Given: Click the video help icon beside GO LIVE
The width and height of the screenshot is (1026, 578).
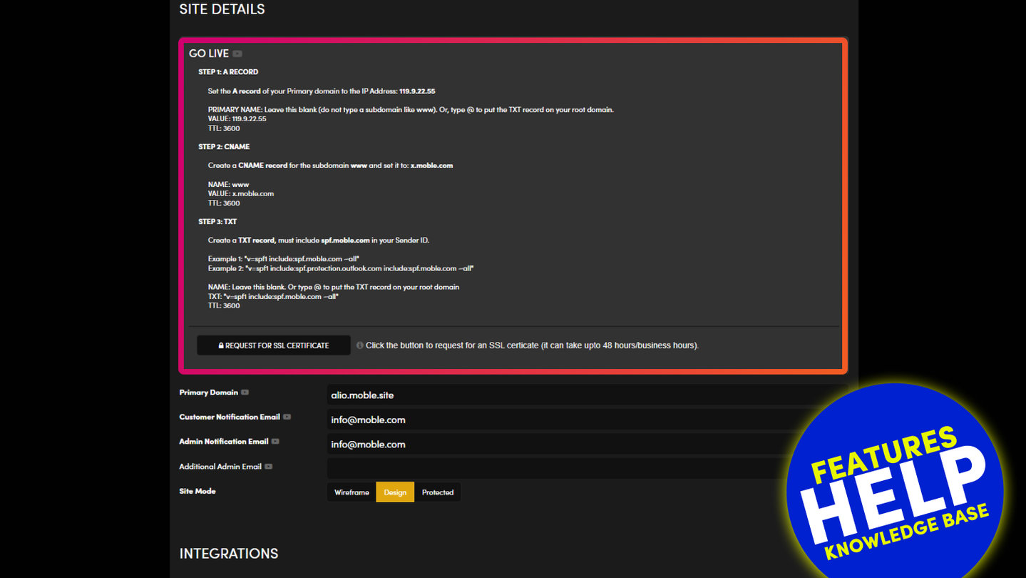Looking at the screenshot, I should point(237,54).
